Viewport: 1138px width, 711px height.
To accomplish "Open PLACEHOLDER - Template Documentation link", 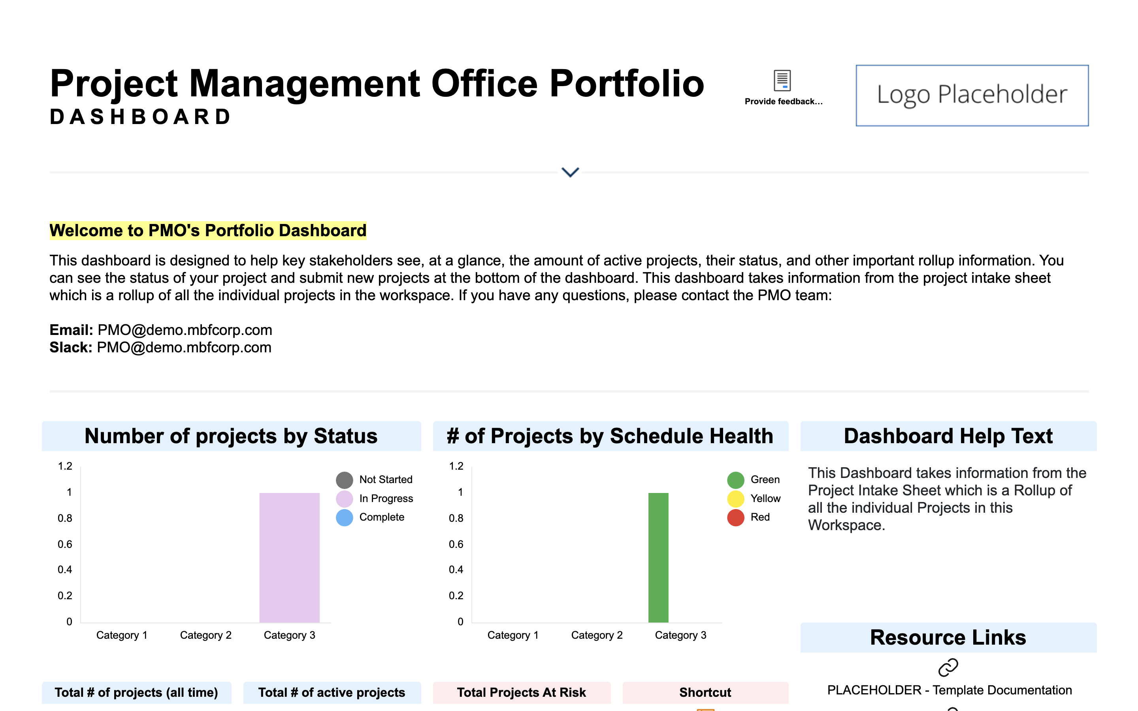I will [949, 690].
